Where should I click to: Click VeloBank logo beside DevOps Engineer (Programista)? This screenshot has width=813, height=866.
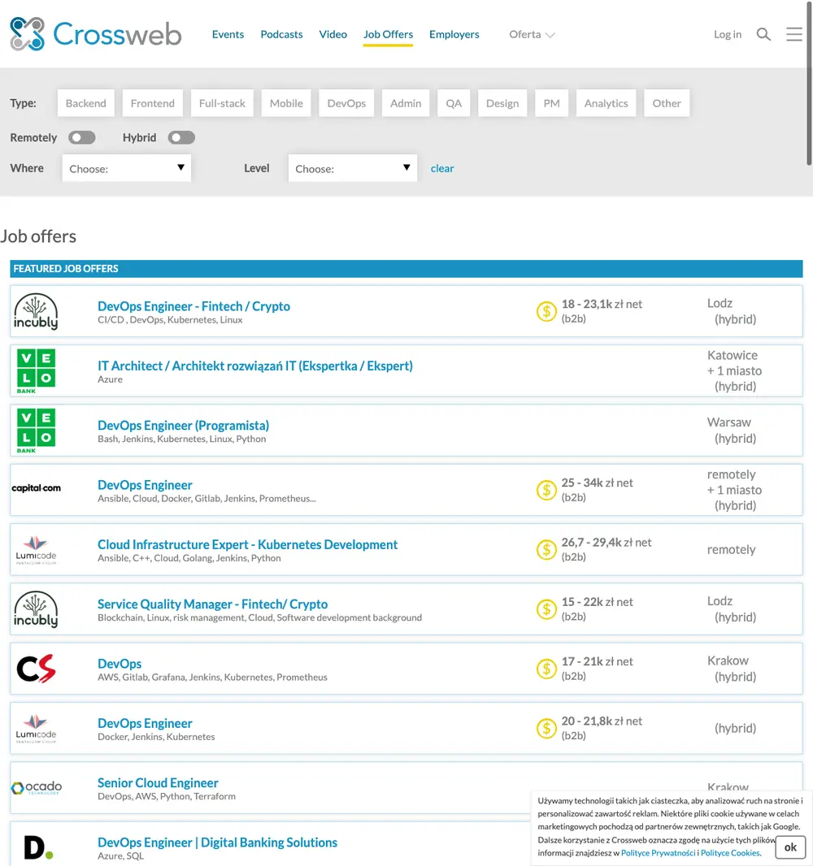pyautogui.click(x=36, y=431)
